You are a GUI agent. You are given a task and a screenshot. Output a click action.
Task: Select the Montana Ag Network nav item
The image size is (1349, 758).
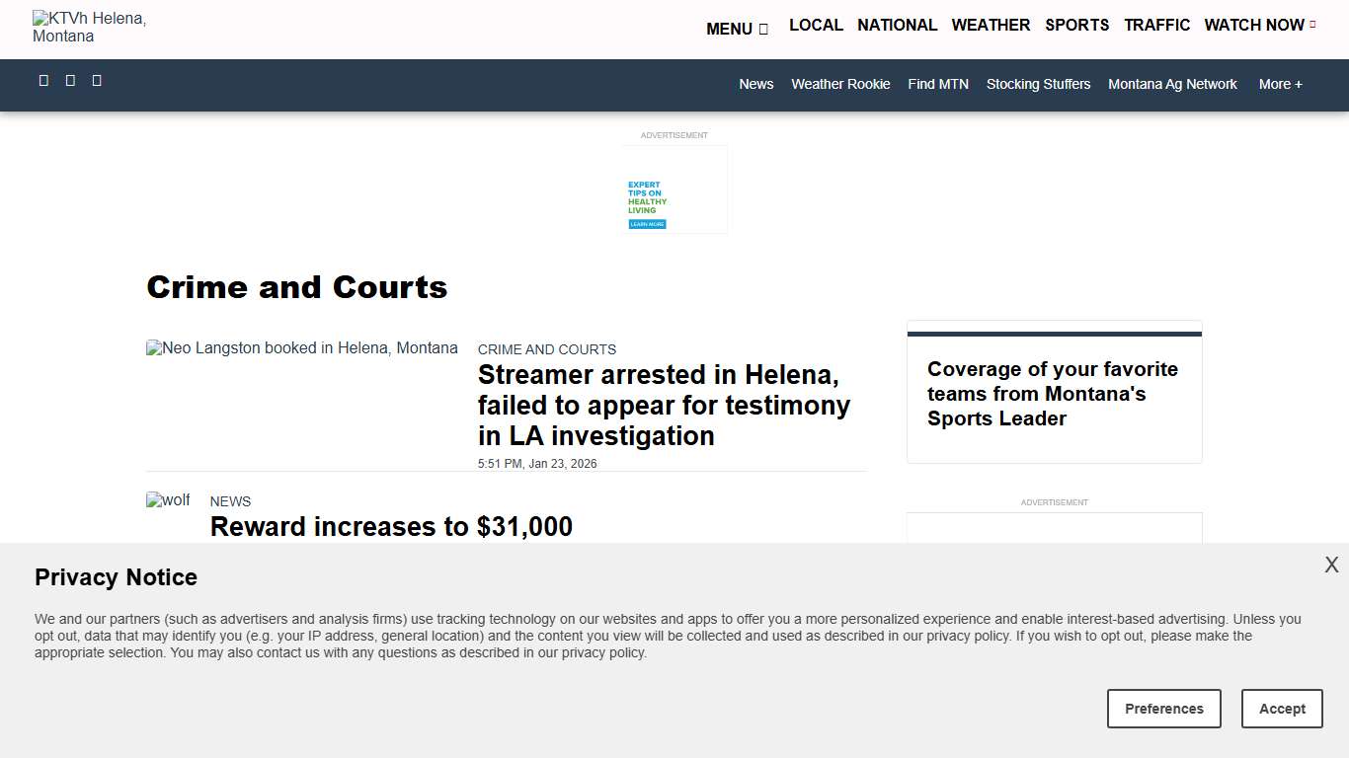pos(1172,84)
